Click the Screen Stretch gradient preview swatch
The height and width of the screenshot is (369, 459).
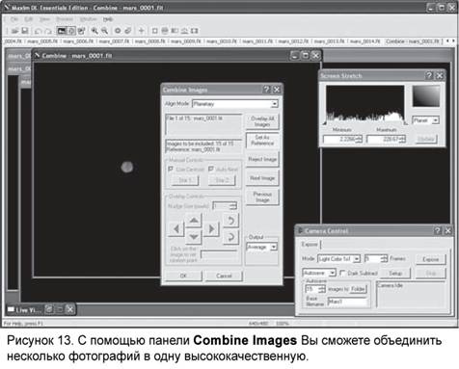click(426, 96)
